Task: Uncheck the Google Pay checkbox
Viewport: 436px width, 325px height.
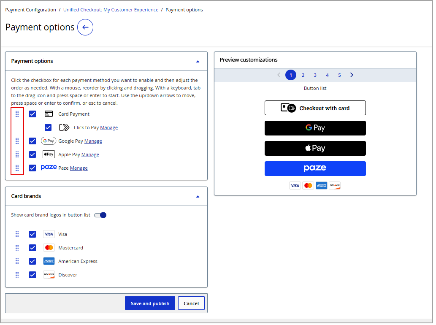Action: pos(32,141)
